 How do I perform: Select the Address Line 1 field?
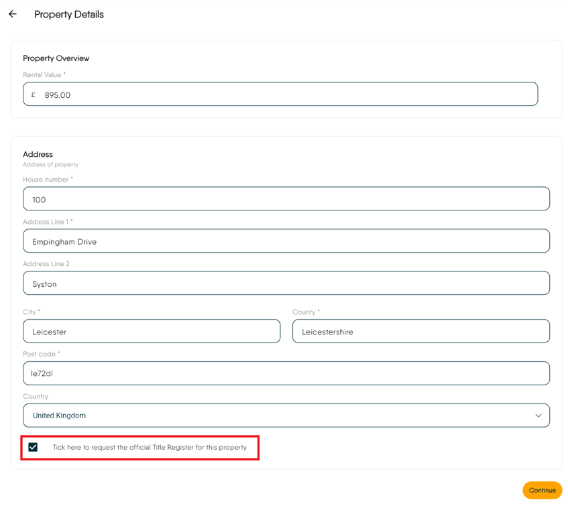(x=286, y=241)
